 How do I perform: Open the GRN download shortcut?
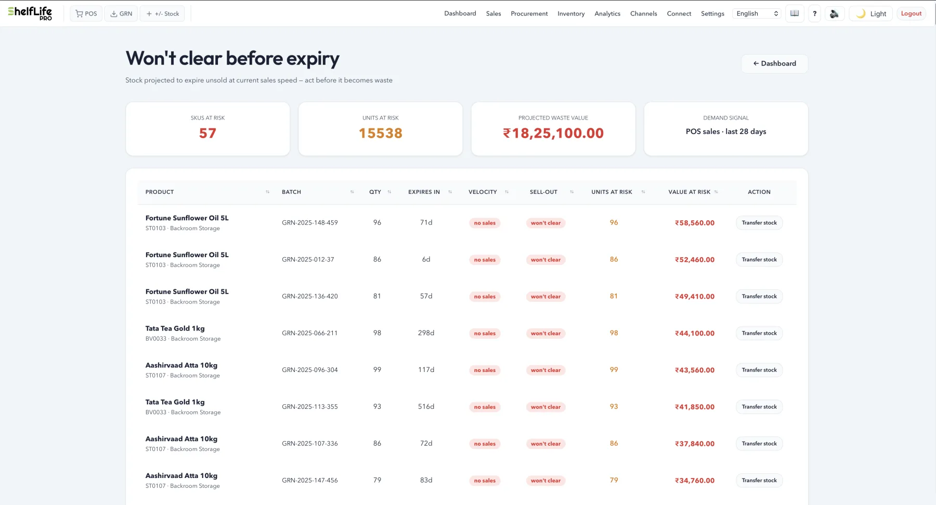tap(121, 14)
